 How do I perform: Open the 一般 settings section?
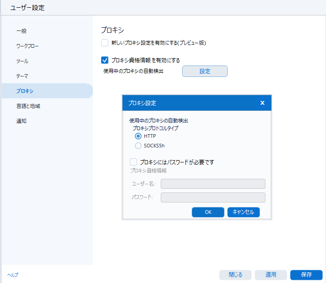tap(21, 31)
